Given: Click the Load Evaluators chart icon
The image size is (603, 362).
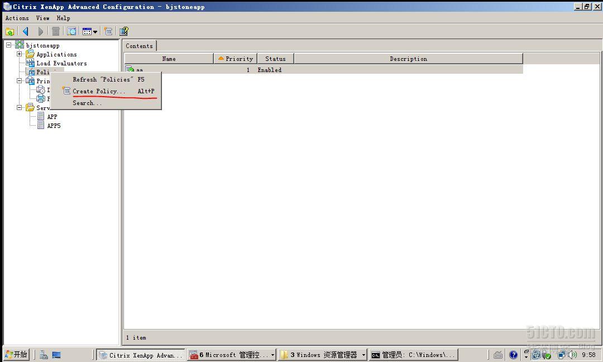Looking at the screenshot, I should 30,63.
